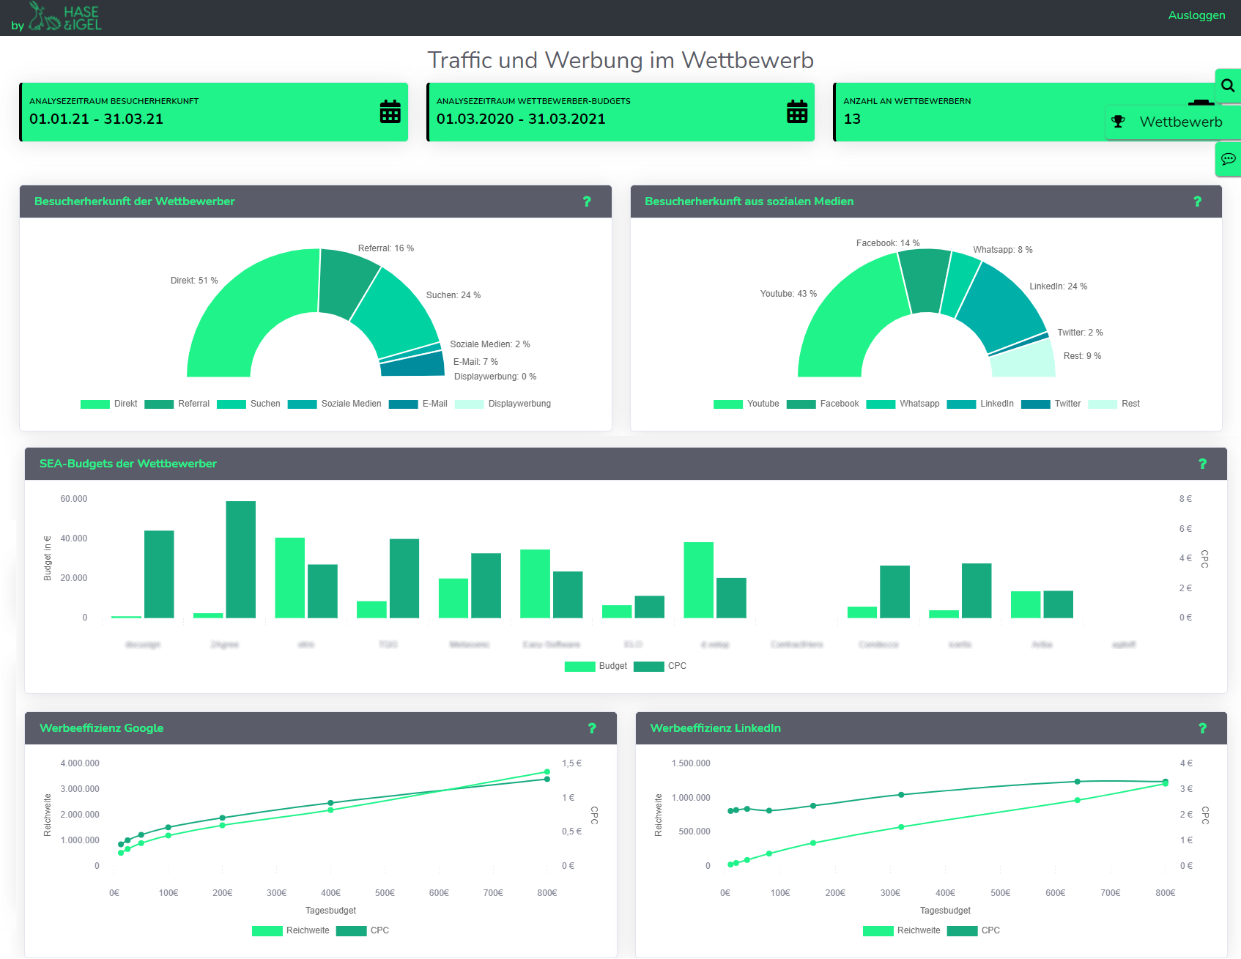Click the Besucherherkunft der Wettbewerber panel title

click(135, 201)
